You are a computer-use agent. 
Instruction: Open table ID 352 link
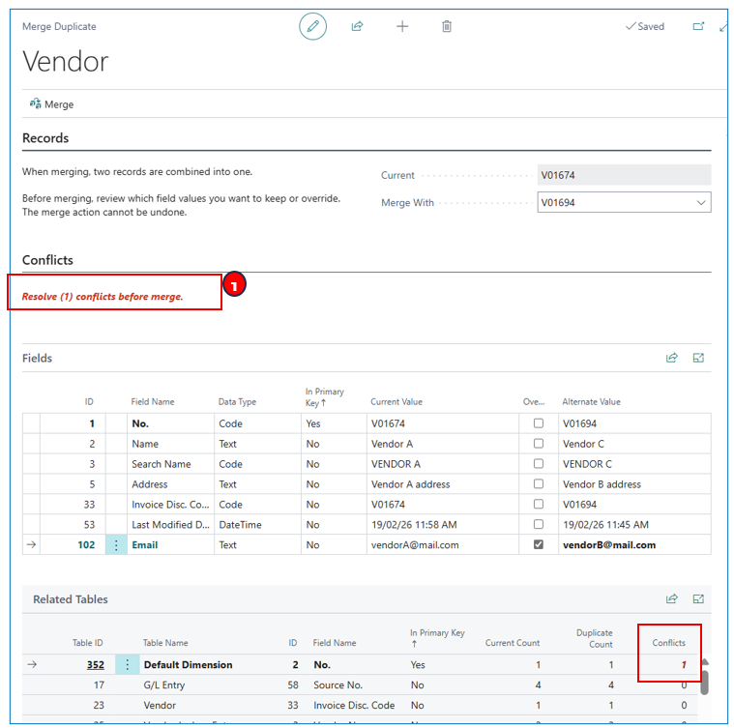[x=95, y=665]
